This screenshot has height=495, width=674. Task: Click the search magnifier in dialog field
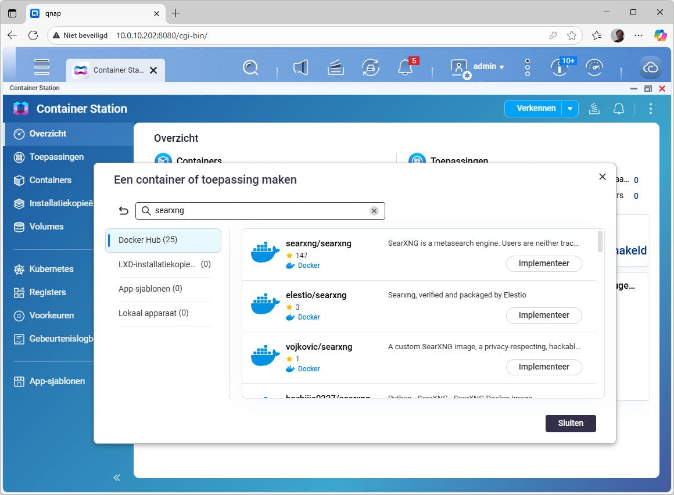click(146, 210)
